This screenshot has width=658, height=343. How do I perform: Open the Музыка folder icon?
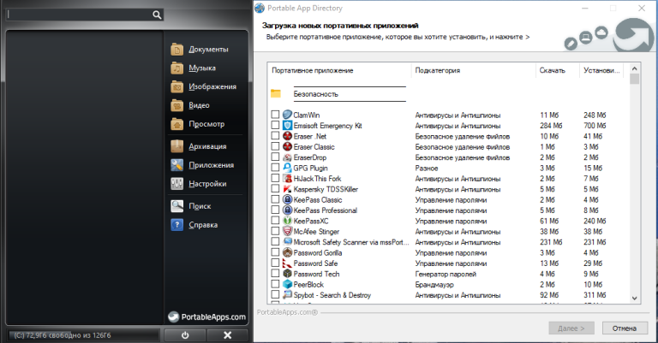pyautogui.click(x=177, y=68)
